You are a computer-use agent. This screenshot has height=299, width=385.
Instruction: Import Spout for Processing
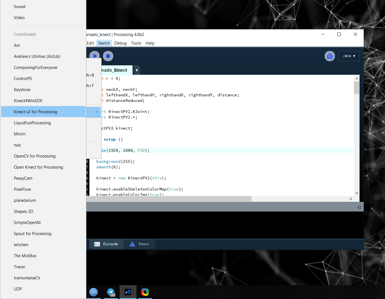click(x=43, y=234)
